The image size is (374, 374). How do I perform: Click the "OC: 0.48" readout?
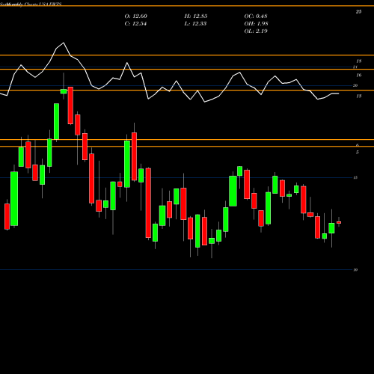coord(256,16)
